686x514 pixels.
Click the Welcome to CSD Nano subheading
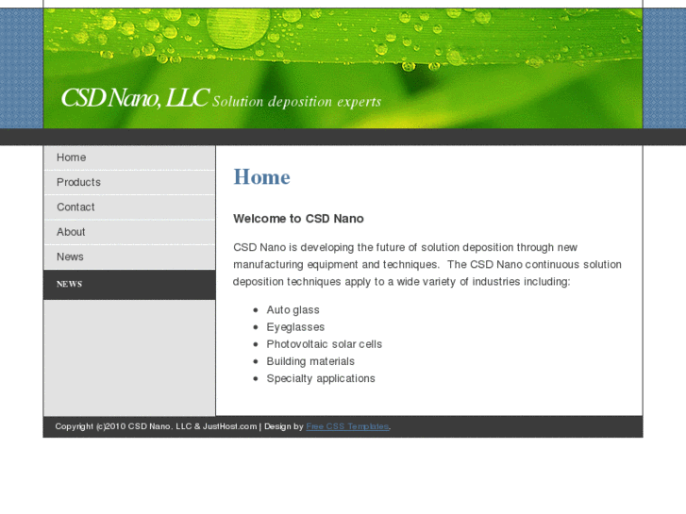pyautogui.click(x=298, y=219)
